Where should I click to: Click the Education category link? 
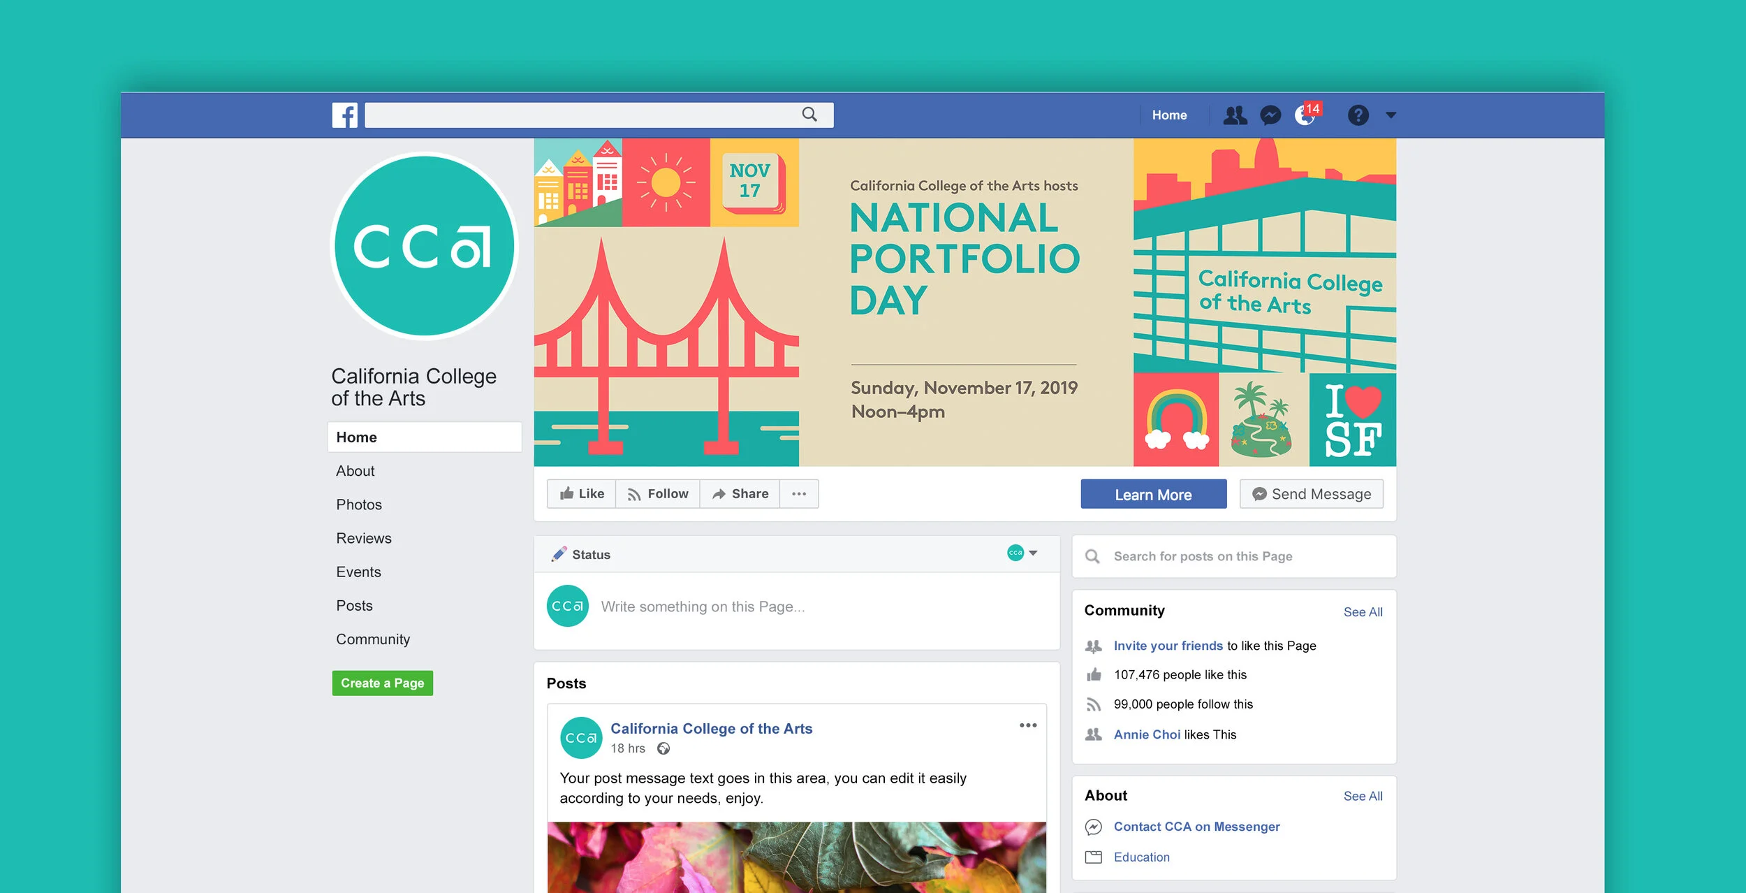(1141, 857)
